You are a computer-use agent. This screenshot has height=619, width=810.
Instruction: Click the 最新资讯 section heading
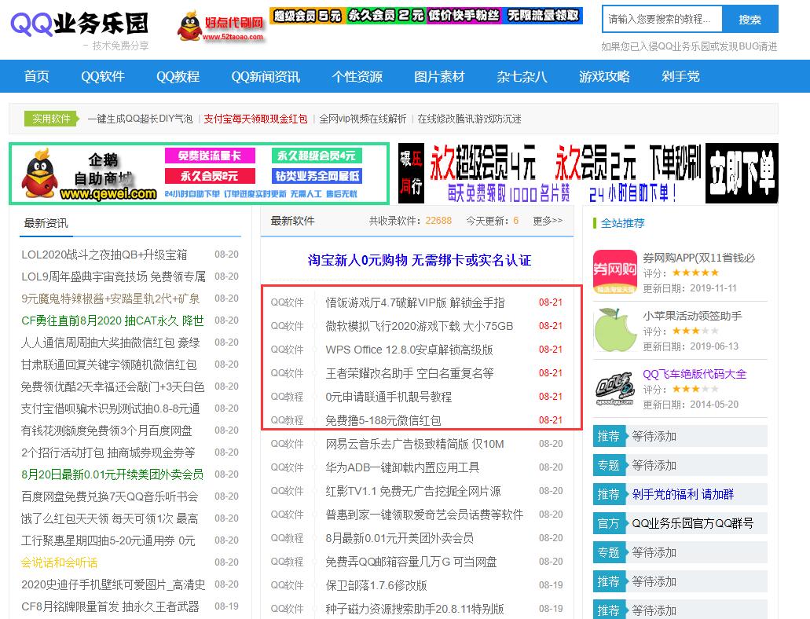46,223
